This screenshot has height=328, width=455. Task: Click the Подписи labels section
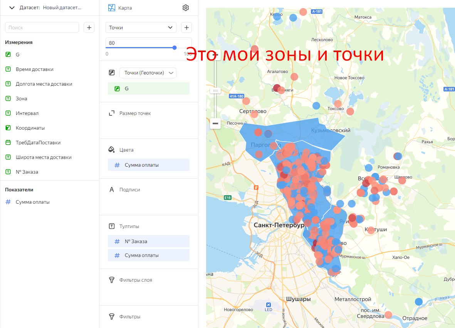tap(129, 190)
